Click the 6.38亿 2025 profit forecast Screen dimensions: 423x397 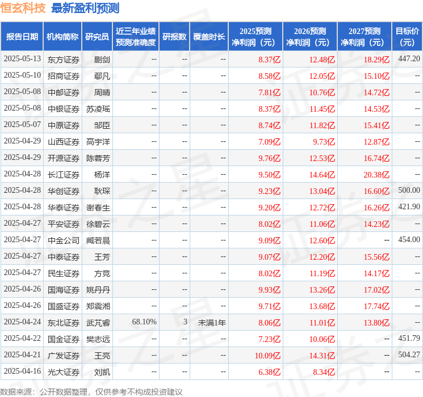270,372
